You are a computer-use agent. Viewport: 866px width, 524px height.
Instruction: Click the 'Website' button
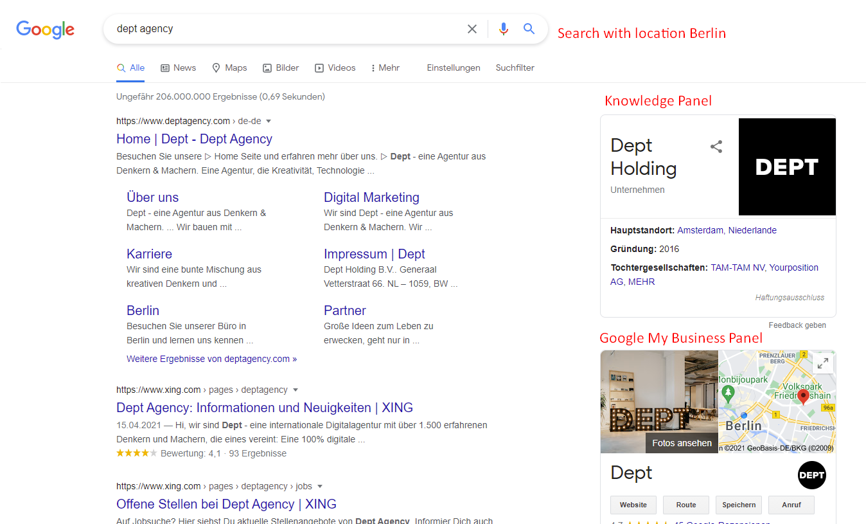coord(633,505)
